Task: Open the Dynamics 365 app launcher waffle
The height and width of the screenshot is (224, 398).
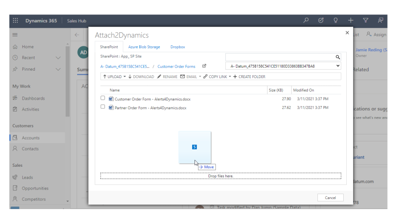Action: coord(15,20)
